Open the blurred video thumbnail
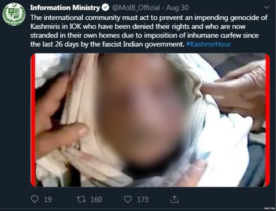Image resolution: width=276 pixels, height=211 pixels. tap(150, 120)
